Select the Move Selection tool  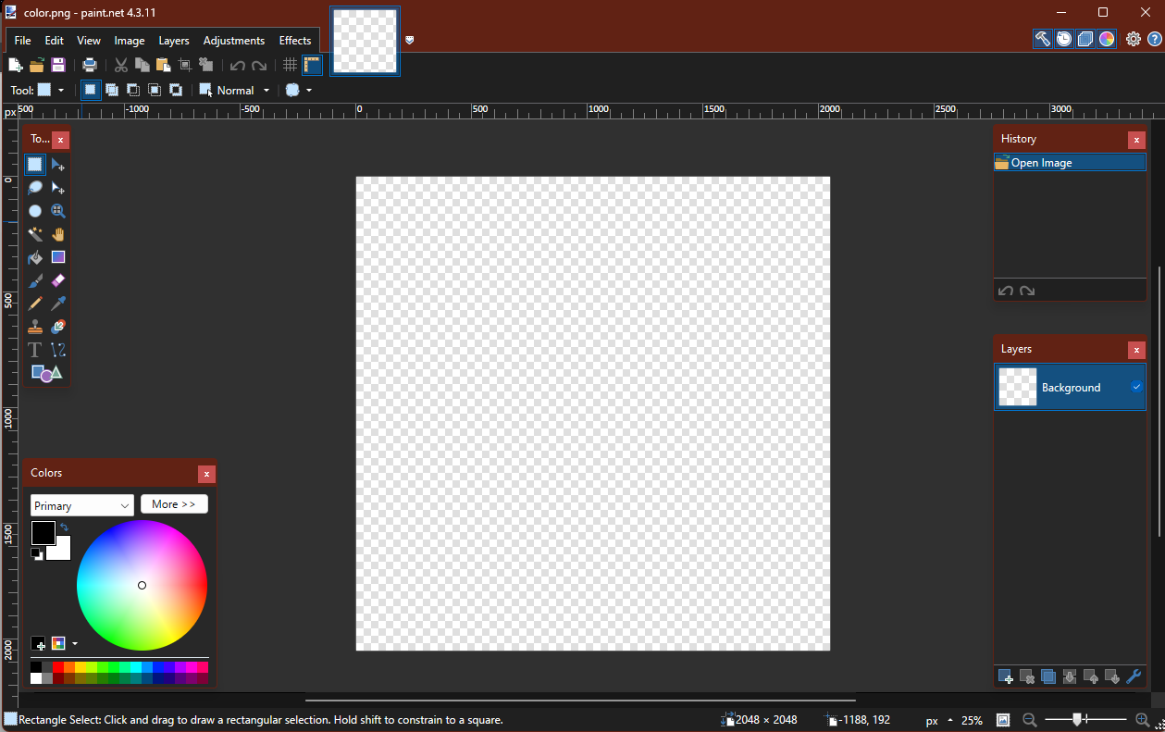(x=58, y=188)
